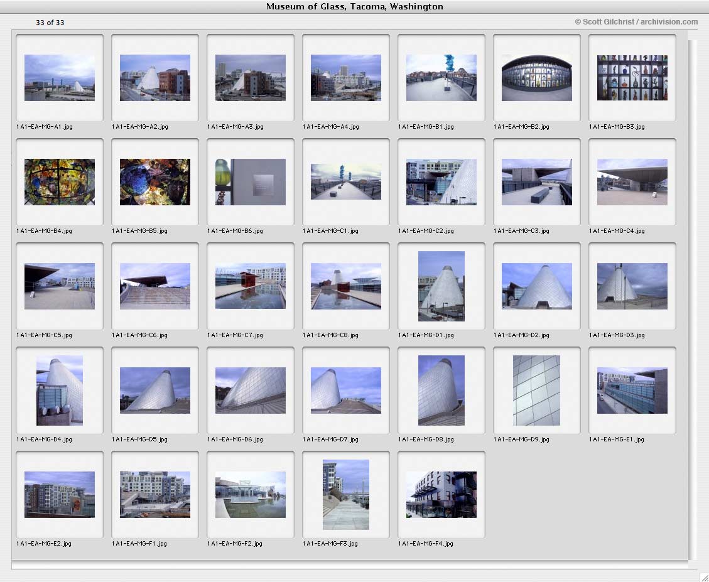Select the caption text "1A1-EA-MG-D5.jpg"
Viewport: 709px width, 582px height.
click(x=139, y=439)
